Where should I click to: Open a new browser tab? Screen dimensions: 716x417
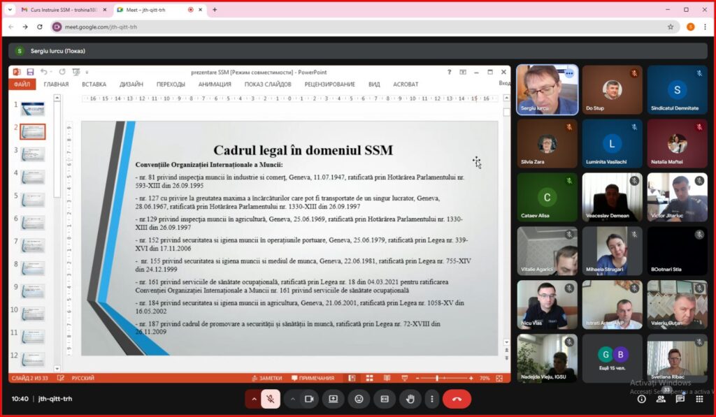(215, 10)
